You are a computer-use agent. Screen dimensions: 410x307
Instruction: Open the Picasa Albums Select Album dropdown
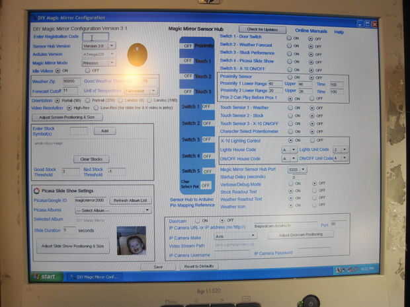click(x=113, y=210)
